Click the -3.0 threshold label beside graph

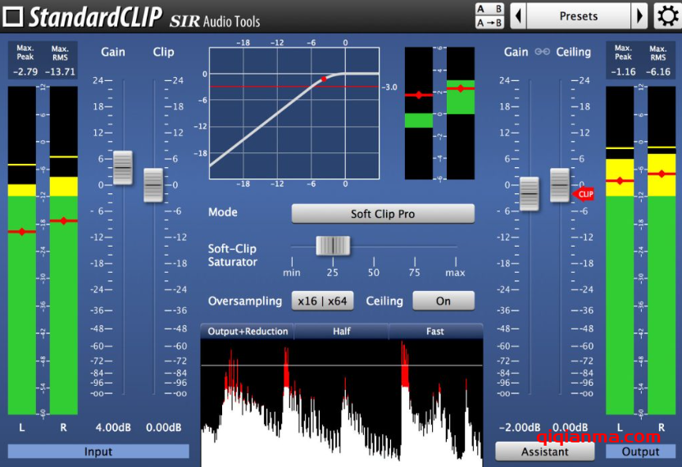click(x=389, y=87)
